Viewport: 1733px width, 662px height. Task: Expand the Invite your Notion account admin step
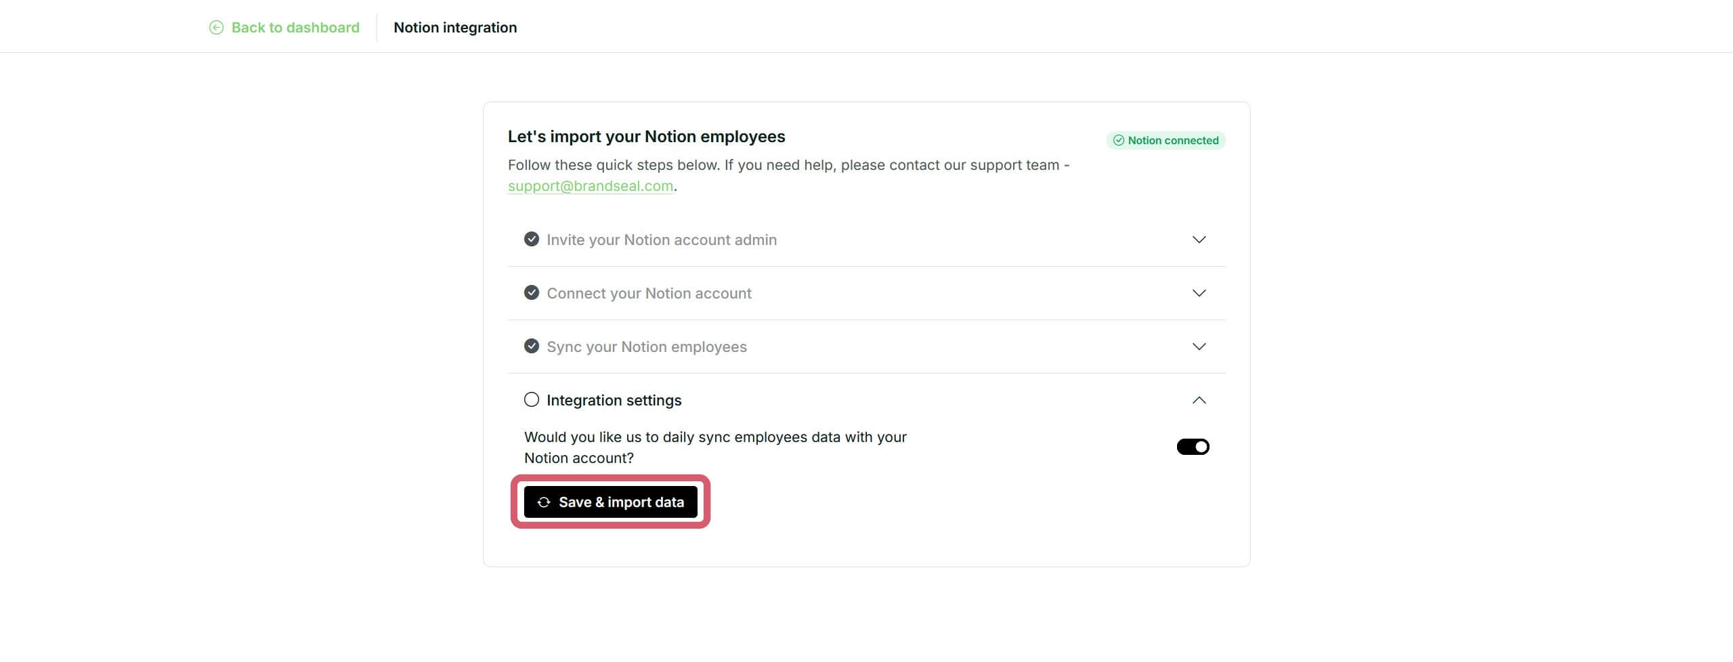pyautogui.click(x=1199, y=239)
